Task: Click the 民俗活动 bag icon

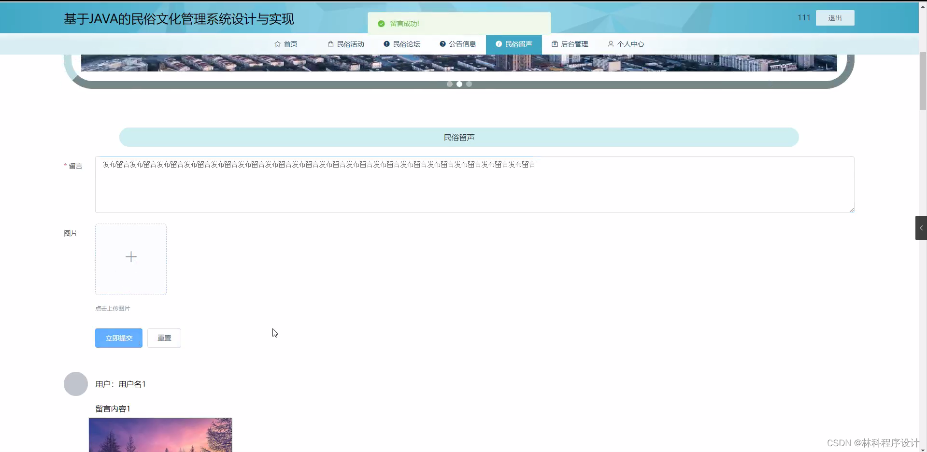Action: click(x=330, y=44)
